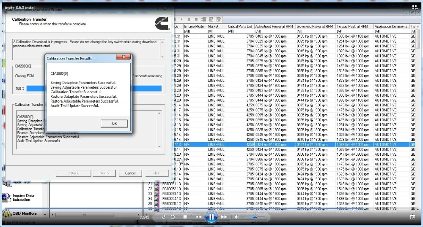Click the video seek progress line
Image resolution: width=423 pixels, height=227 pixels.
[x=211, y=208]
